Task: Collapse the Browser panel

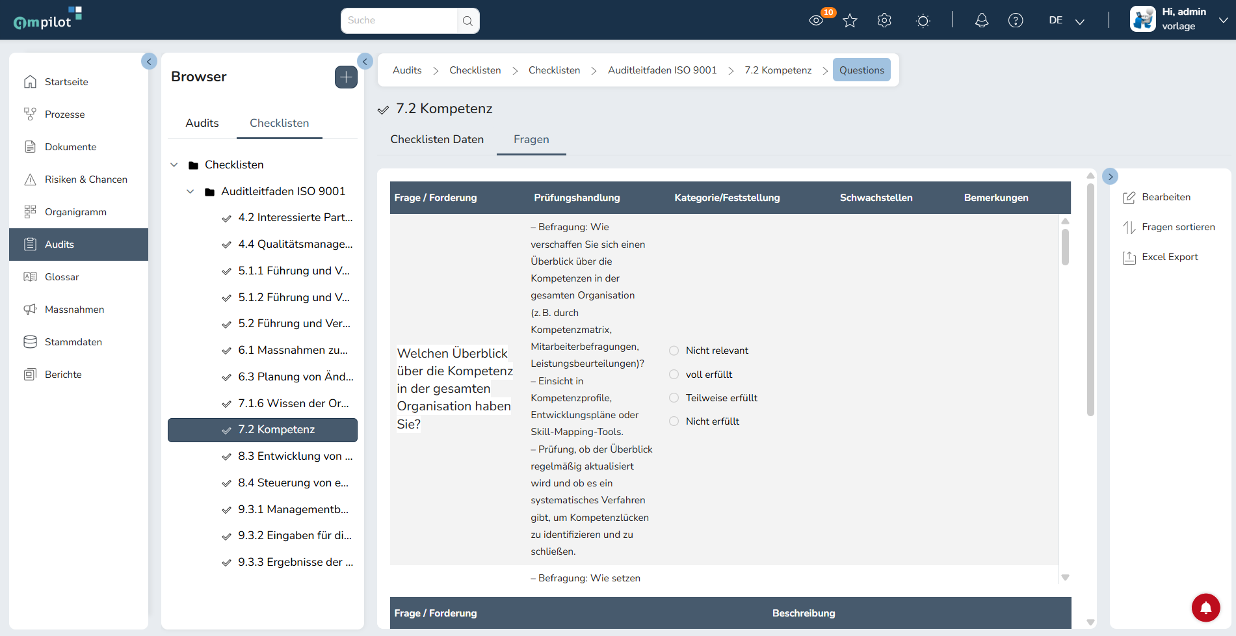Action: [365, 62]
